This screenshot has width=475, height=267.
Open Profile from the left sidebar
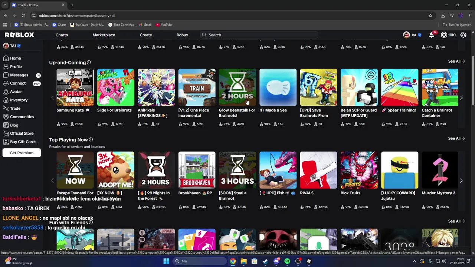coord(16,67)
